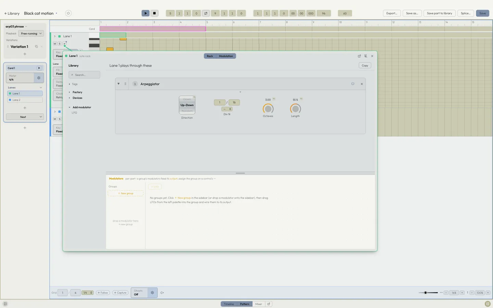
Task: Add a new variation with the plus under Variation 1
Action: click(25, 54)
